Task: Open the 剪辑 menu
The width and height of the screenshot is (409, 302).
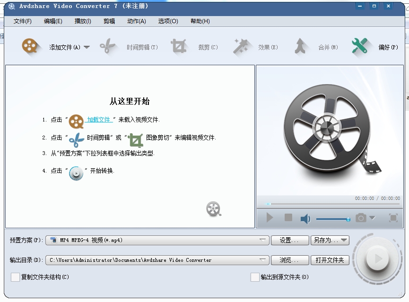Action: pyautogui.click(x=109, y=21)
